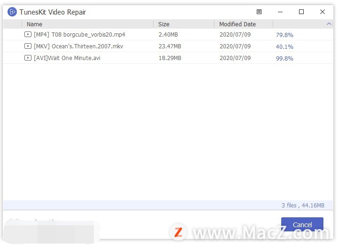Sort by the Modified Date column header

(x=238, y=24)
